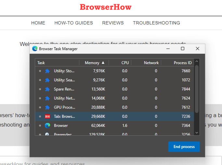The width and height of the screenshot is (222, 165).
Task: Click puzzle icon of GPU Proce... row
Action: point(47,107)
